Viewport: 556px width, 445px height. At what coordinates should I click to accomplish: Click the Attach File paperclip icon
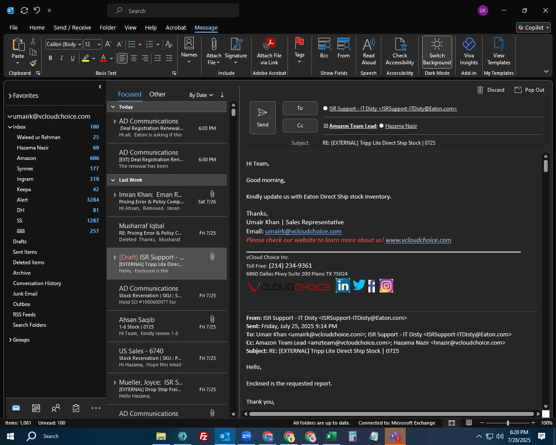click(x=214, y=44)
